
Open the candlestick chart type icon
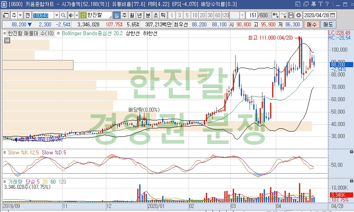pos(275,15)
